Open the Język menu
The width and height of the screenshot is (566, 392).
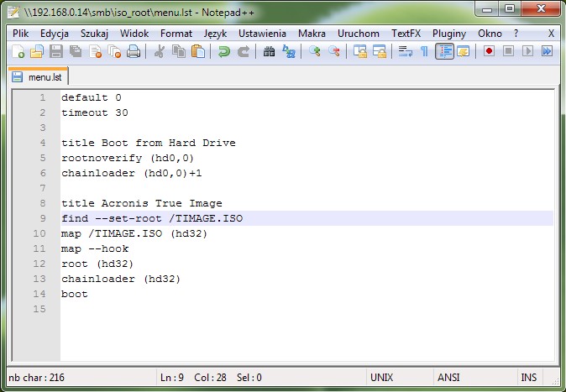[x=215, y=34]
